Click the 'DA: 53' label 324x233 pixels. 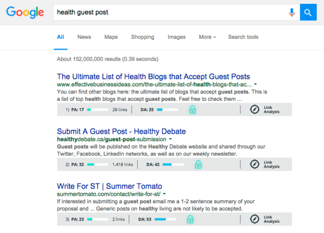(145, 220)
